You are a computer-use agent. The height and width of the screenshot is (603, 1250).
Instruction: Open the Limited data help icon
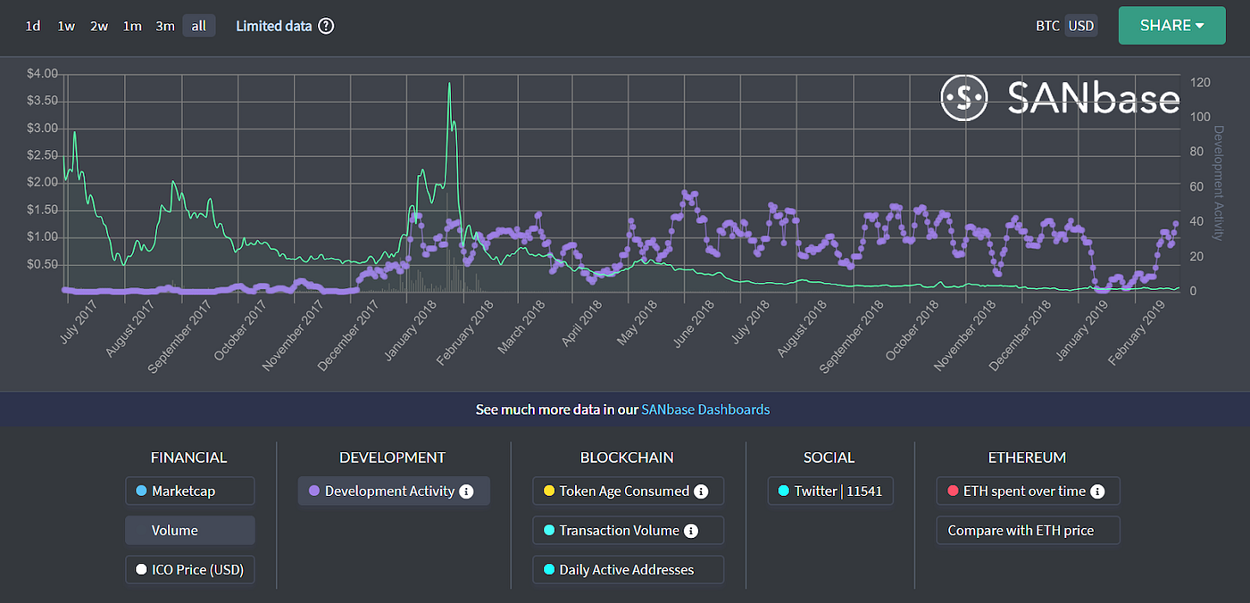[x=325, y=26]
